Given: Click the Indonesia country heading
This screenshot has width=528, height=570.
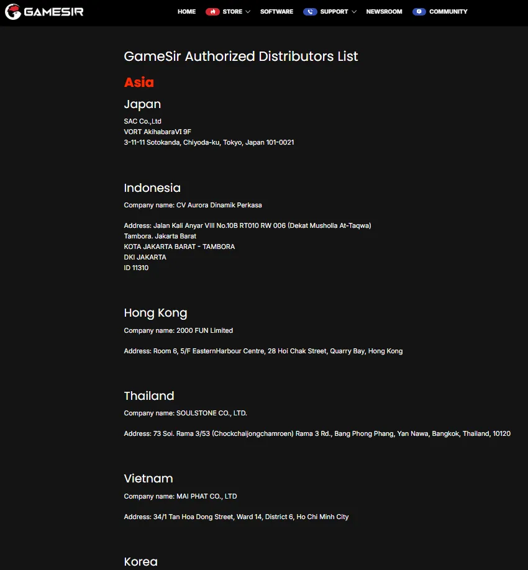Looking at the screenshot, I should 152,188.
